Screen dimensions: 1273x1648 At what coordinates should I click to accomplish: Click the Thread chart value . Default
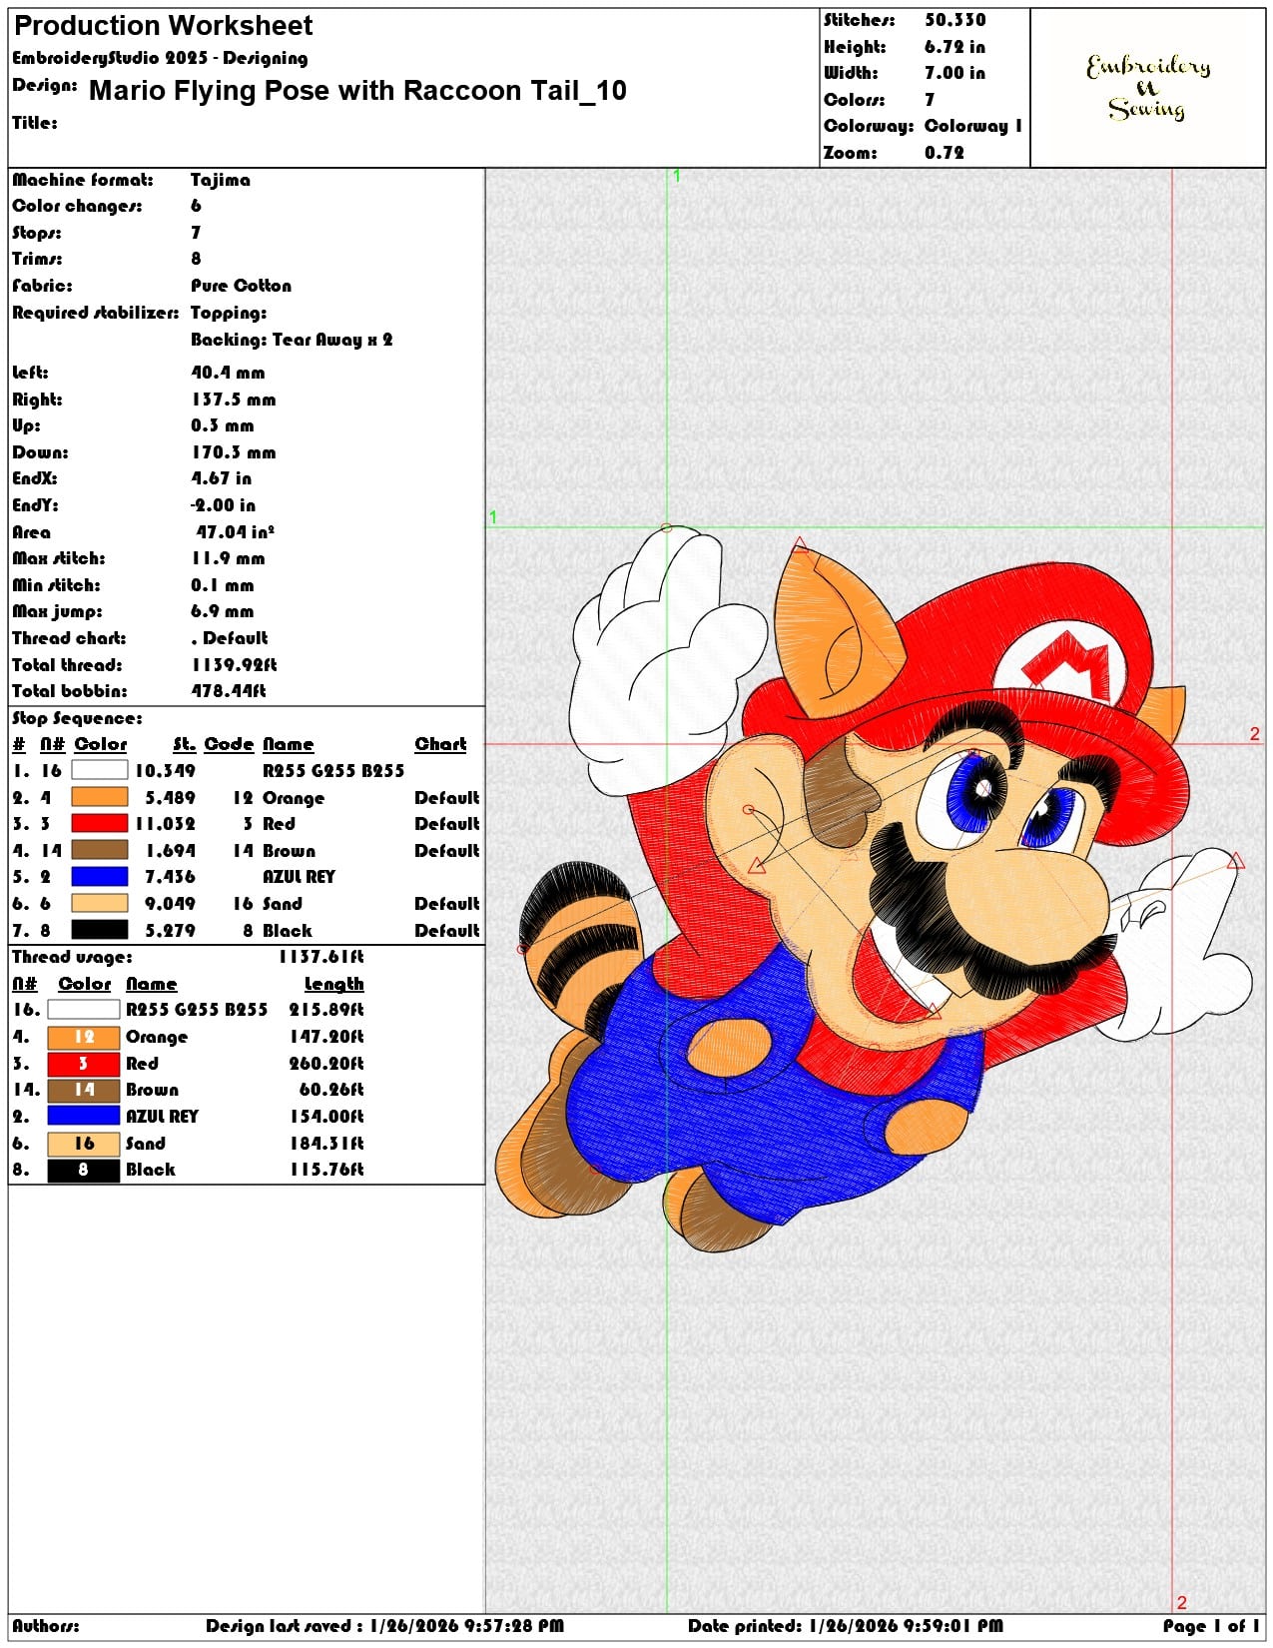click(x=230, y=638)
